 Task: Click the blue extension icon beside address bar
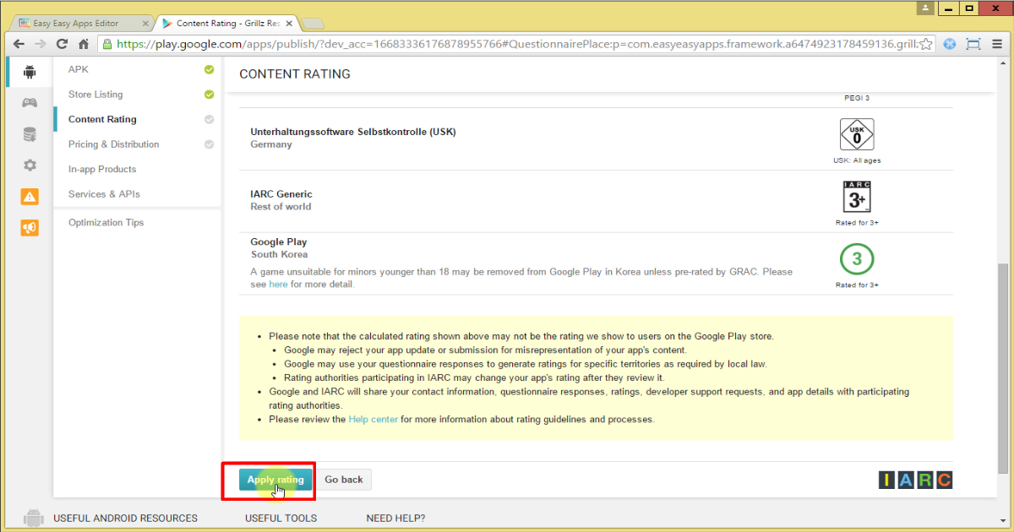point(950,44)
